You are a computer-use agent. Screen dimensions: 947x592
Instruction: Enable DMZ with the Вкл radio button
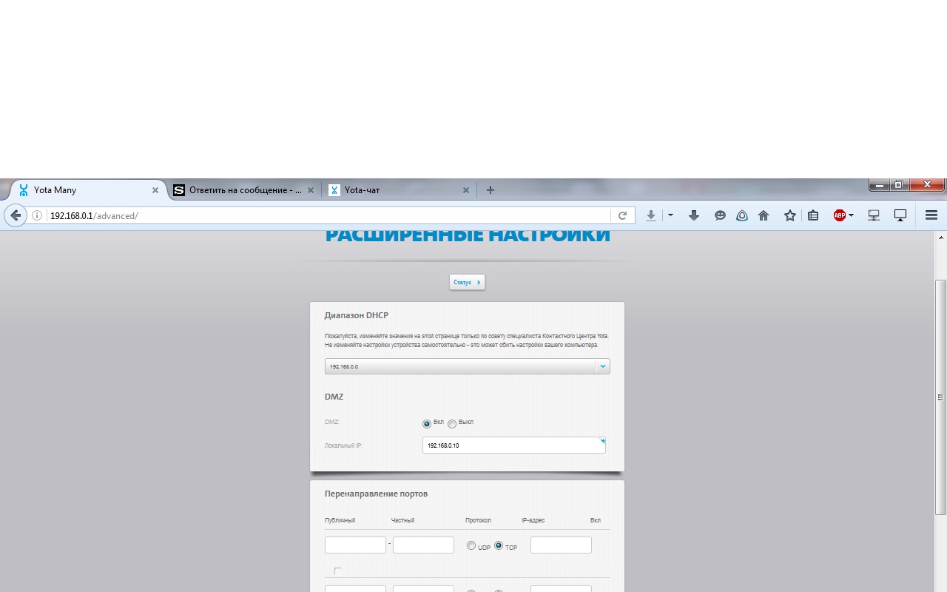pyautogui.click(x=427, y=424)
